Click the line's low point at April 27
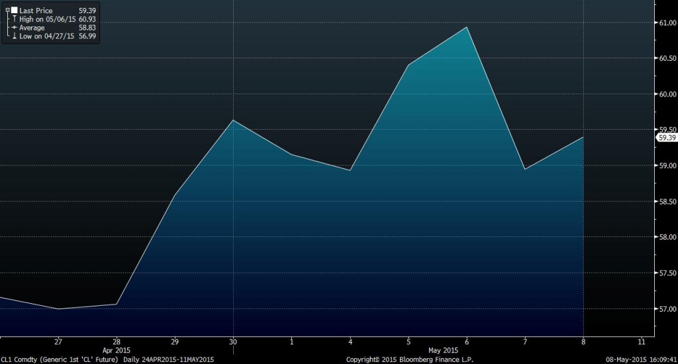678x364 pixels. pos(58,309)
